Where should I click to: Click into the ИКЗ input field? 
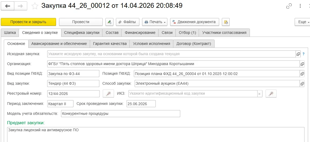coord(193,94)
